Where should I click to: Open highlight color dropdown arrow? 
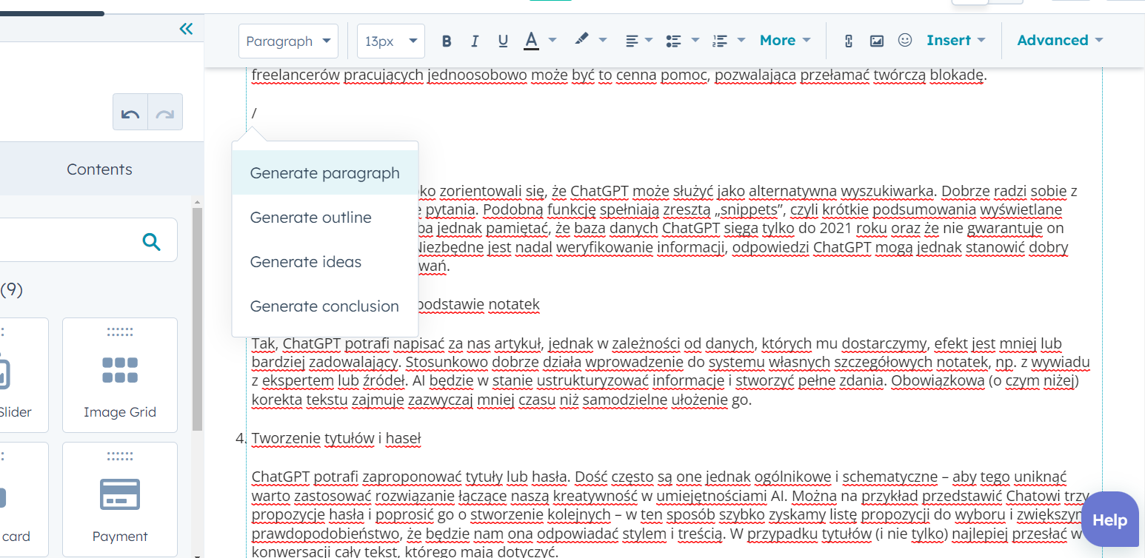pyautogui.click(x=603, y=41)
